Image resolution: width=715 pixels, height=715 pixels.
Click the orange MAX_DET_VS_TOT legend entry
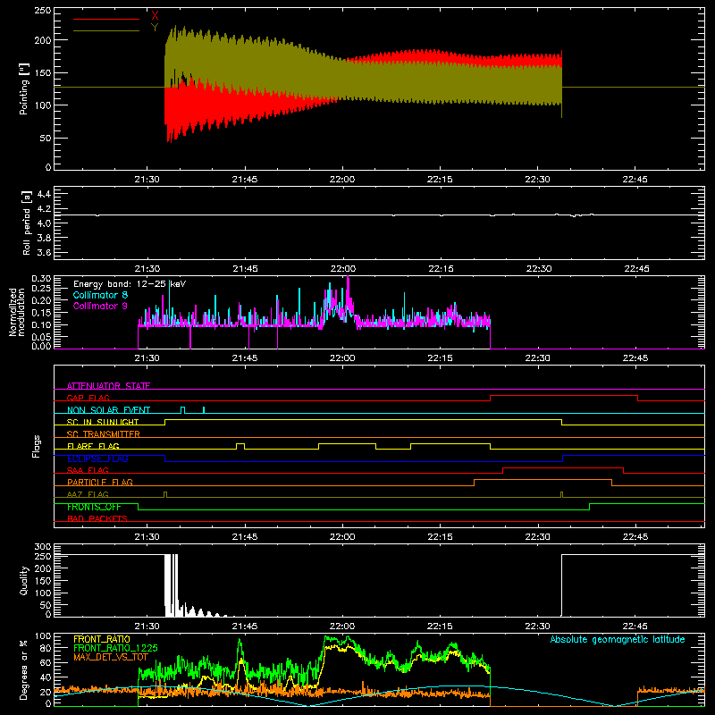(111, 657)
